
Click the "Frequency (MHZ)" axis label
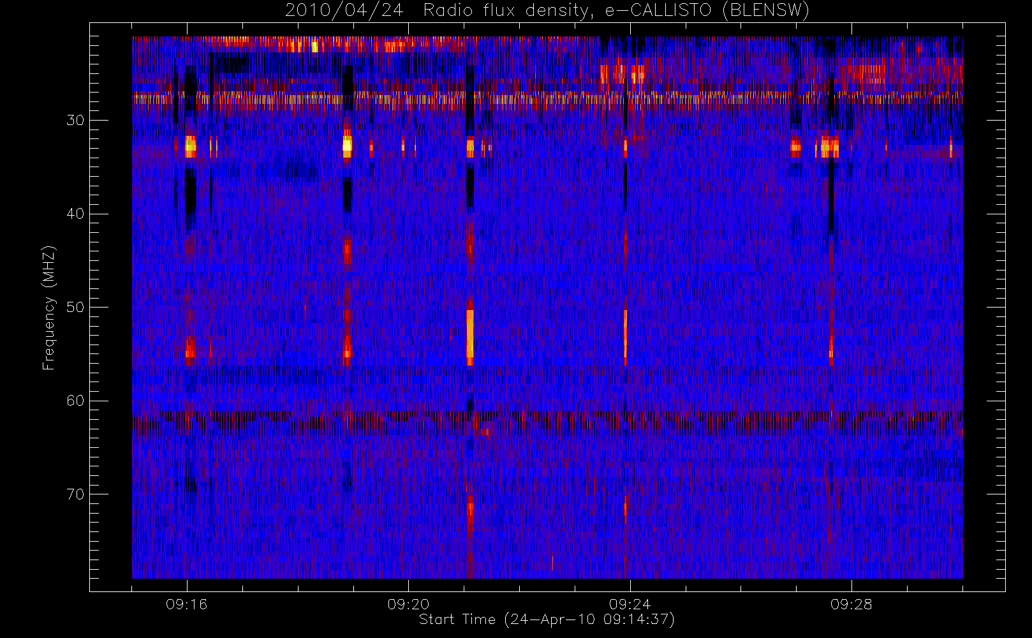tap(49, 308)
